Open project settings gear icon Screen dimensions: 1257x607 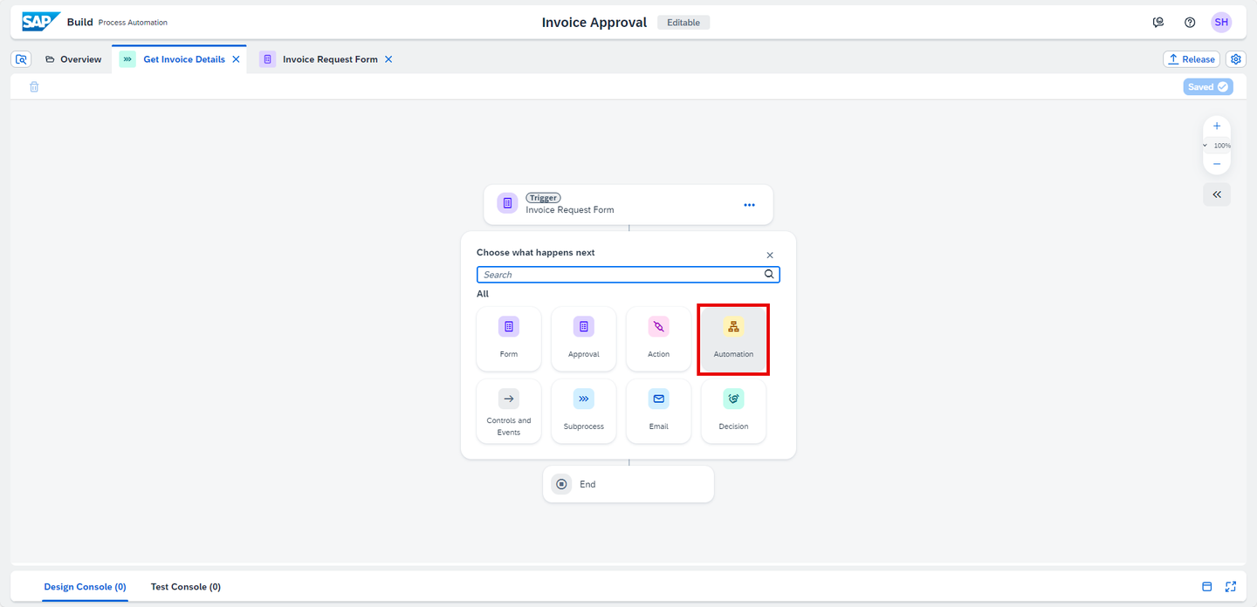(x=1236, y=59)
